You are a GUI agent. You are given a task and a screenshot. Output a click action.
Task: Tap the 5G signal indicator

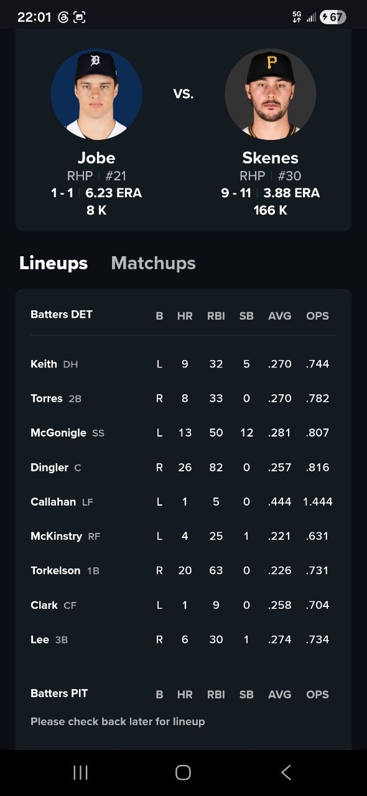tap(297, 17)
